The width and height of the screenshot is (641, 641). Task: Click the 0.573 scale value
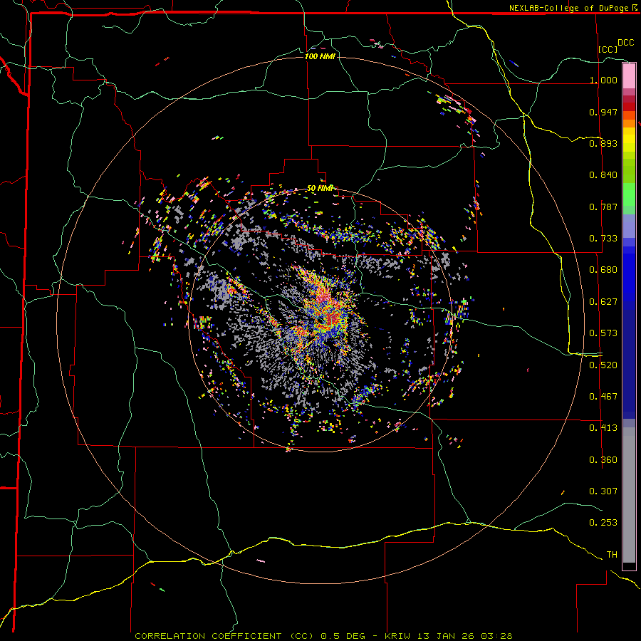(603, 333)
